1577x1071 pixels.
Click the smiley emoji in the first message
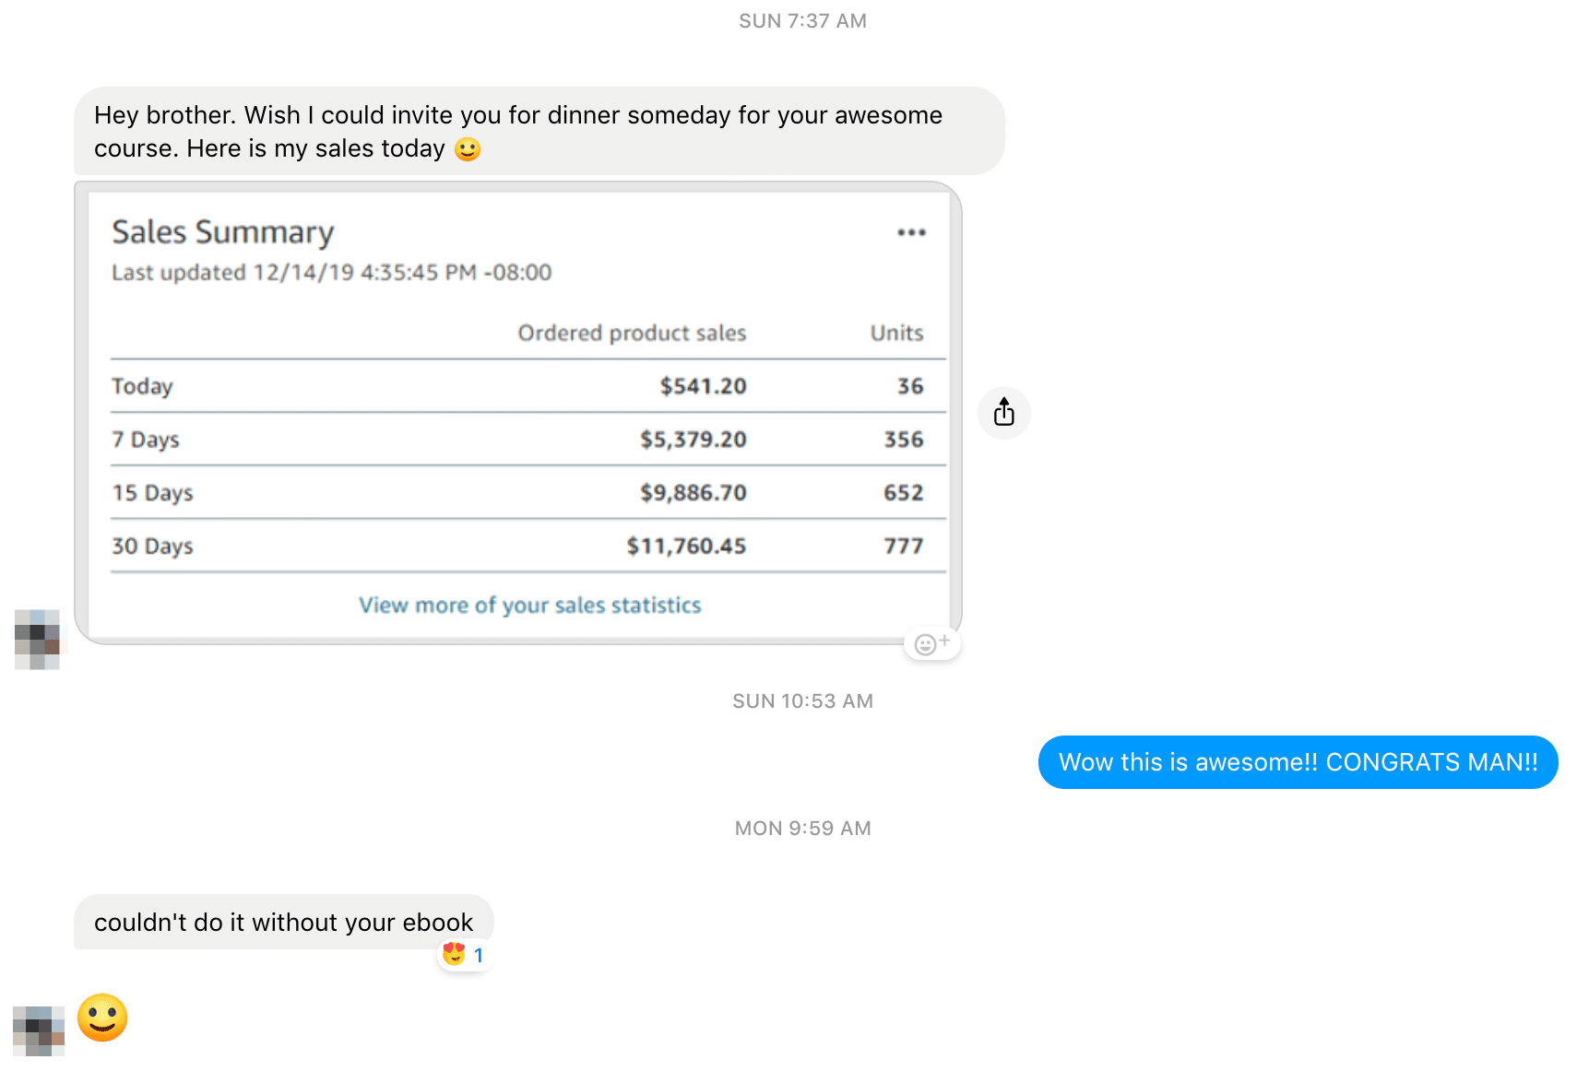tap(468, 149)
